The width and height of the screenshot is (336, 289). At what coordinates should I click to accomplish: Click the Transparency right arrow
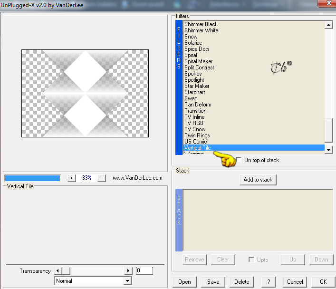click(x=128, y=271)
